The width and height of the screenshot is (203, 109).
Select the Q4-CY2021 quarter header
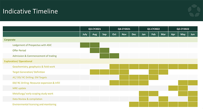tap(124, 29)
